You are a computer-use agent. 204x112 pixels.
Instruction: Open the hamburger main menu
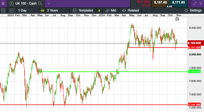[x=3, y=3]
